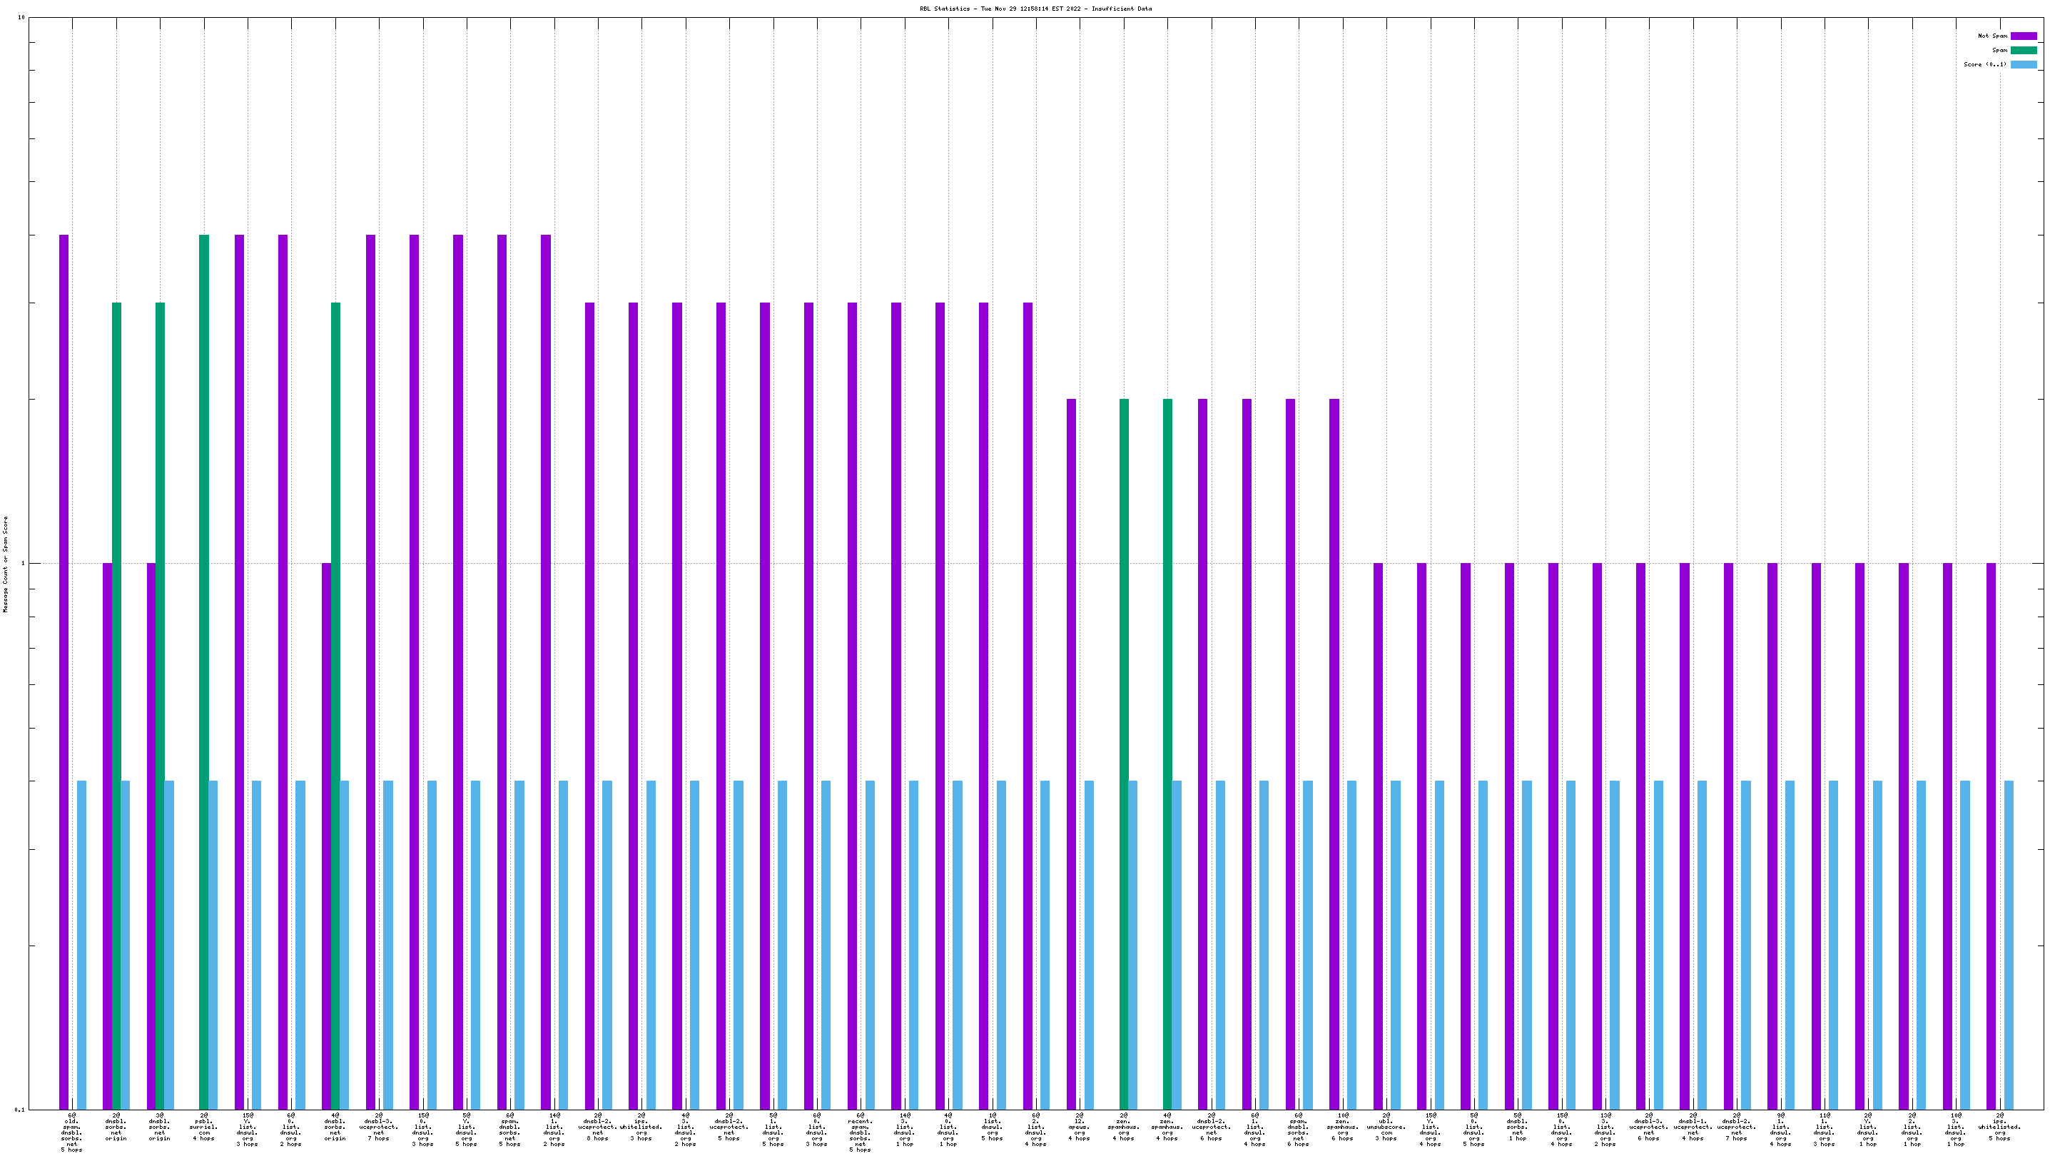Click the y-axis tick label '1'

click(22, 564)
